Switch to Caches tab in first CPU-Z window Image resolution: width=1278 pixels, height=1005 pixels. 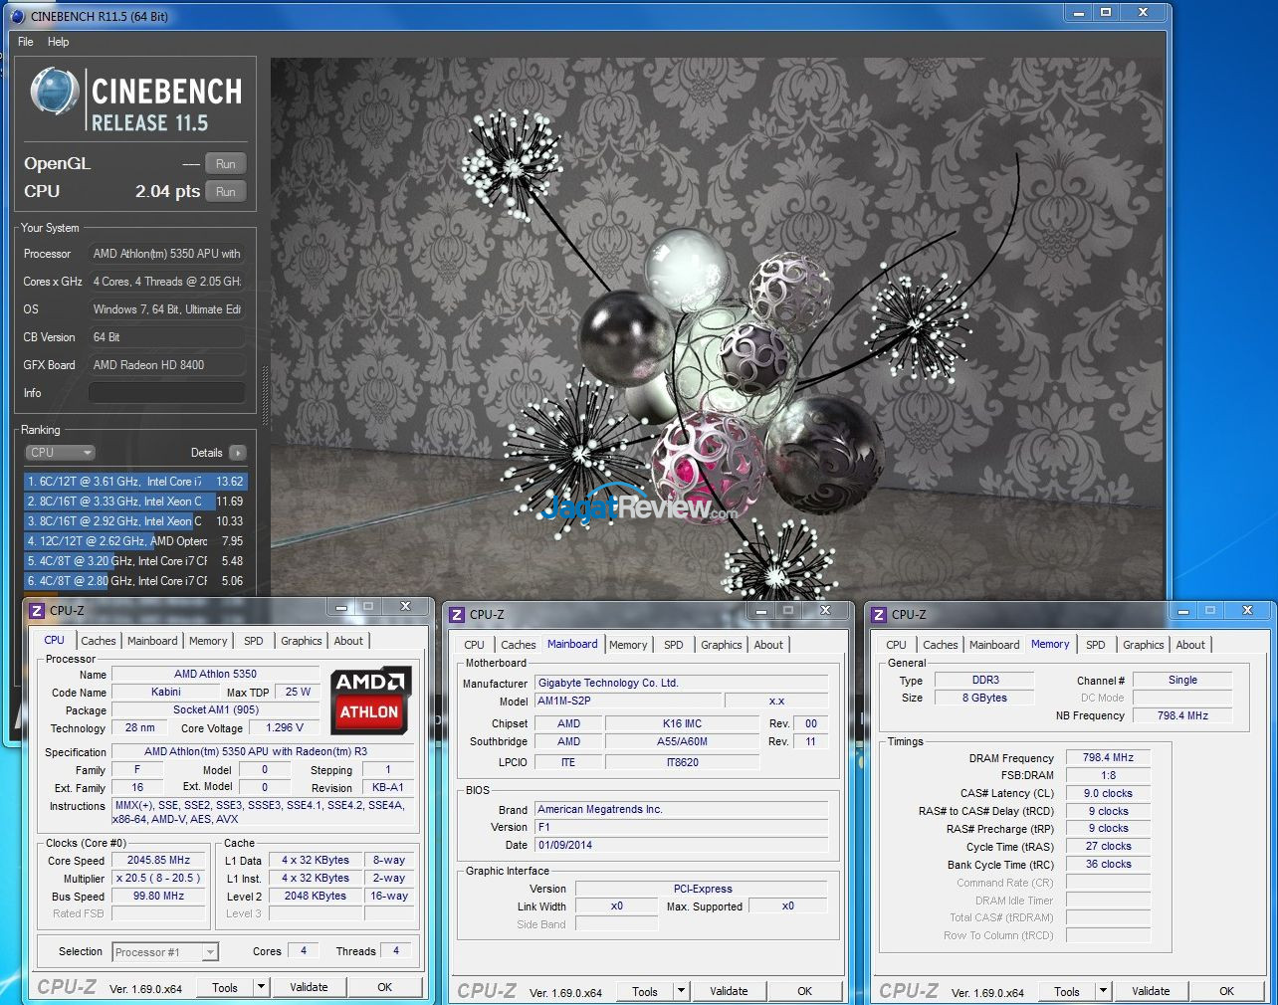tap(99, 641)
